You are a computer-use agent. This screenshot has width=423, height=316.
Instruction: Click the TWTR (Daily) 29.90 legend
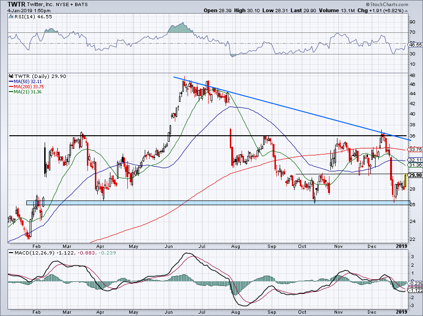tap(40, 76)
